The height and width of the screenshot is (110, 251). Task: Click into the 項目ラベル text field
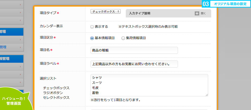[x=134, y=64]
